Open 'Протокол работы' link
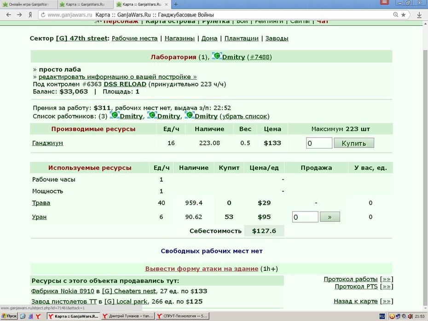The image size is (428, 321). pos(351,279)
